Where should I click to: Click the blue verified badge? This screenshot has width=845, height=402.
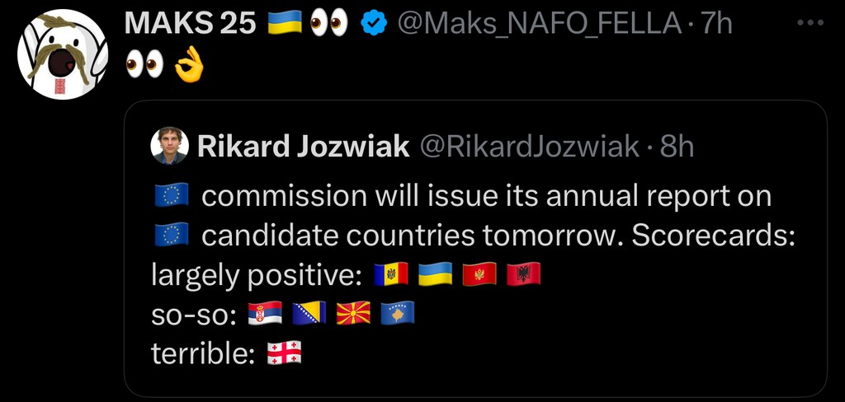(375, 25)
